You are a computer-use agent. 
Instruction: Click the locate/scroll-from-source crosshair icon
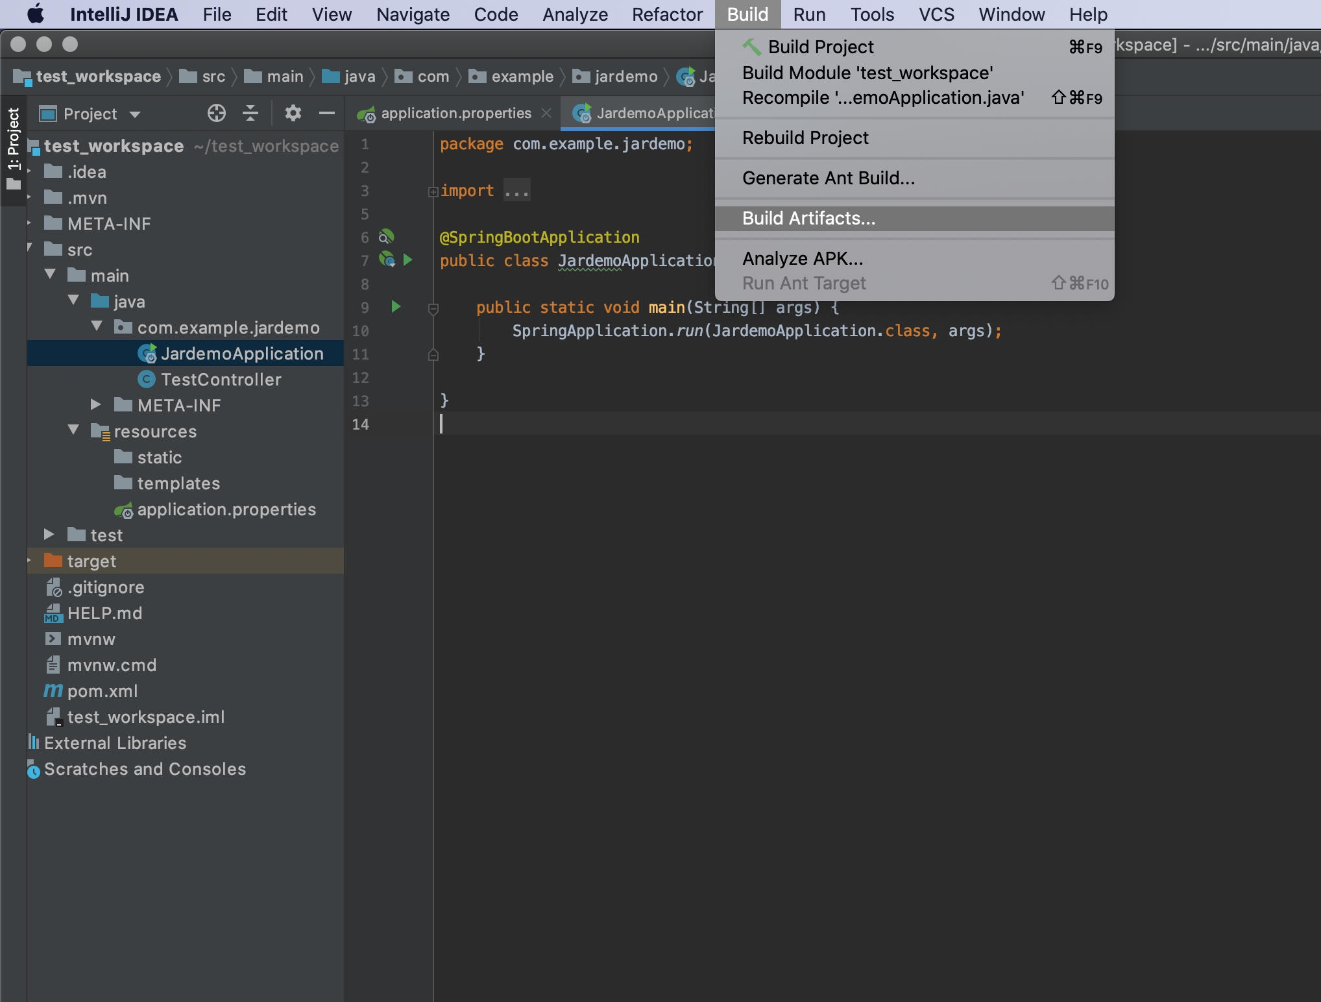pyautogui.click(x=217, y=114)
